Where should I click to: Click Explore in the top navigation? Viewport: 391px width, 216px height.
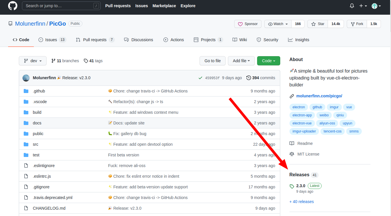tap(188, 6)
